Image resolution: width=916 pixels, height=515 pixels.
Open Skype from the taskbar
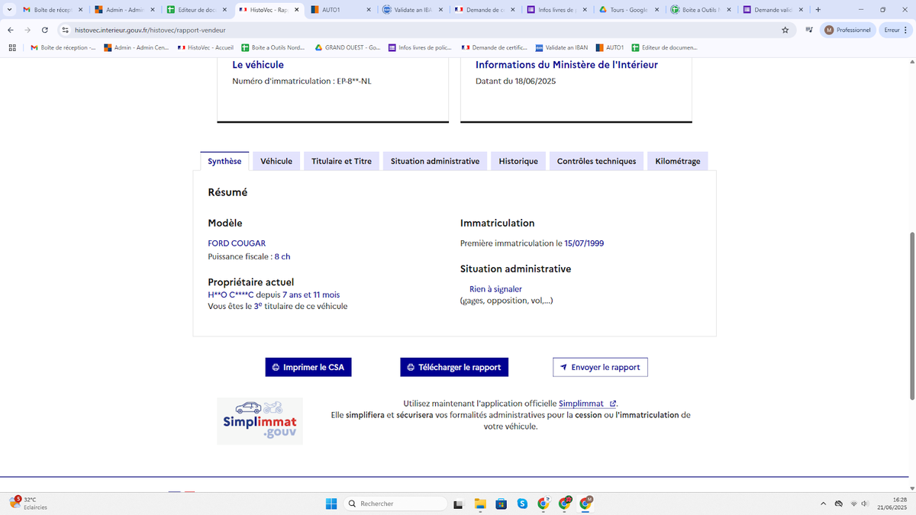click(x=522, y=504)
